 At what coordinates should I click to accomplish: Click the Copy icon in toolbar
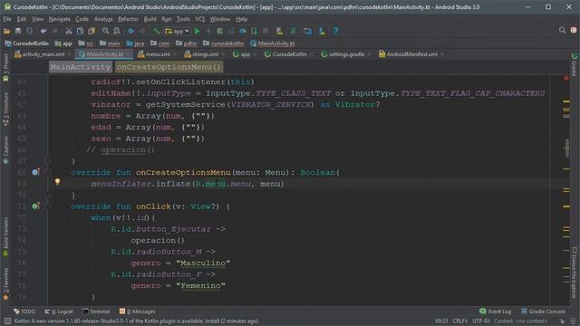(80, 31)
